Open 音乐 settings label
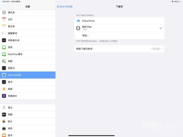The image size is (183, 137). pyautogui.click(x=10, y=107)
